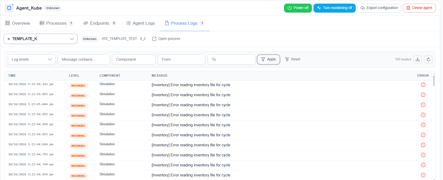This screenshot has height=180, width=443.
Task: Power off the agent
Action: [298, 8]
